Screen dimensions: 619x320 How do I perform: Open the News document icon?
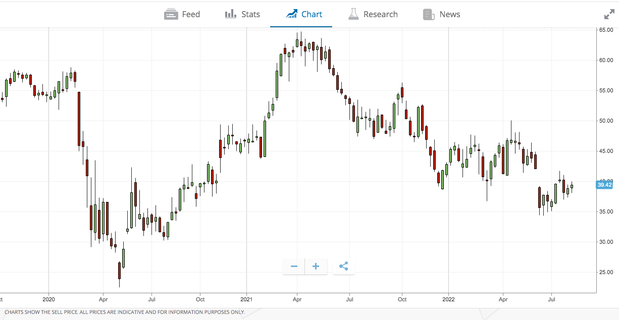[x=429, y=14]
